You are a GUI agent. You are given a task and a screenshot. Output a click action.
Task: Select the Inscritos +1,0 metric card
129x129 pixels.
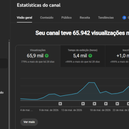pyautogui.click(x=117, y=56)
